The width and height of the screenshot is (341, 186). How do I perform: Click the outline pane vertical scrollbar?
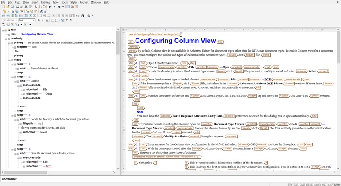(118, 43)
